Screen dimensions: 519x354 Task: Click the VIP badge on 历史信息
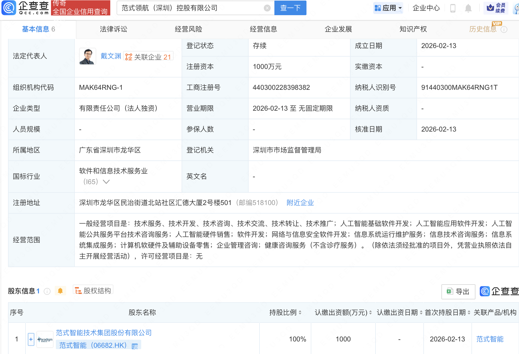point(497,24)
